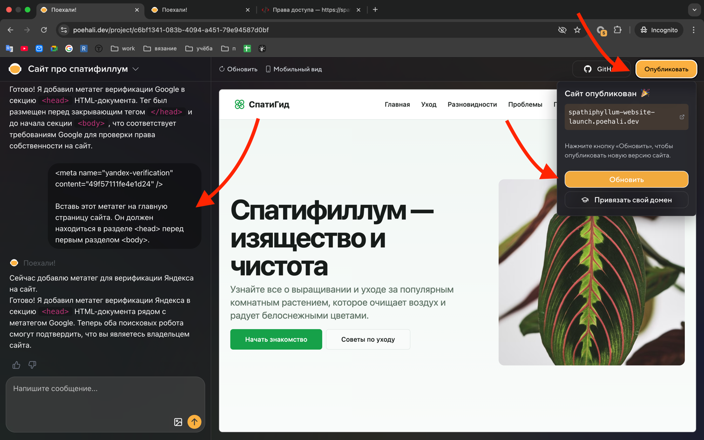
Task: Open the project's GitHub via the GitHub icon
Action: coord(588,69)
